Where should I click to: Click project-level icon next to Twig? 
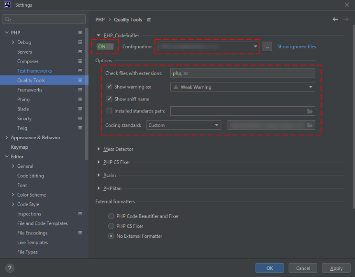80,128
